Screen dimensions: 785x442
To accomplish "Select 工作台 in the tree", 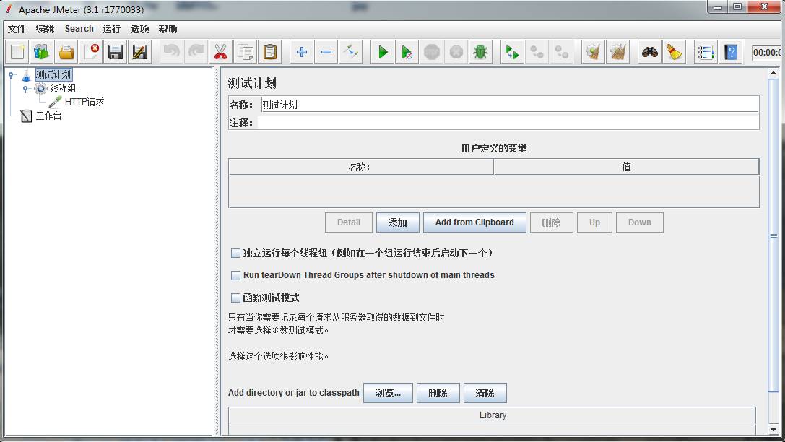I will click(x=48, y=116).
